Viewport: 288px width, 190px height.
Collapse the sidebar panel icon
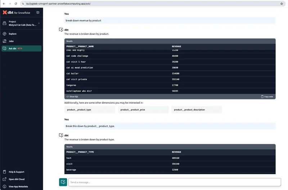point(38,13)
